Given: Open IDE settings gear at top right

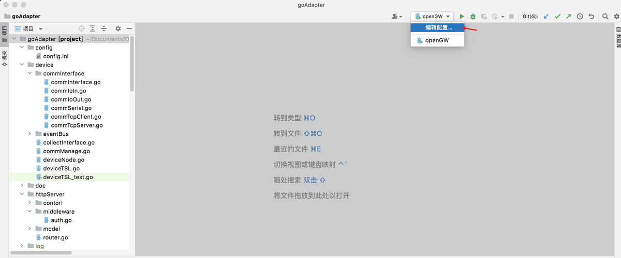Looking at the screenshot, I should tap(616, 17).
